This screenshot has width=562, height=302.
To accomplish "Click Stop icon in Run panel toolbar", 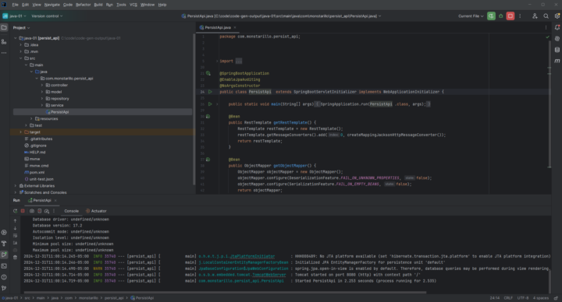I will (23, 211).
